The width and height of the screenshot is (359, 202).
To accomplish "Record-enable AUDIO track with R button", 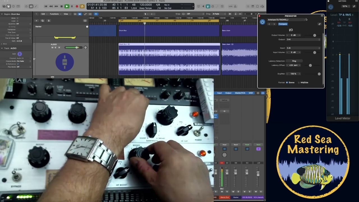I will pyautogui.click(x=59, y=48).
